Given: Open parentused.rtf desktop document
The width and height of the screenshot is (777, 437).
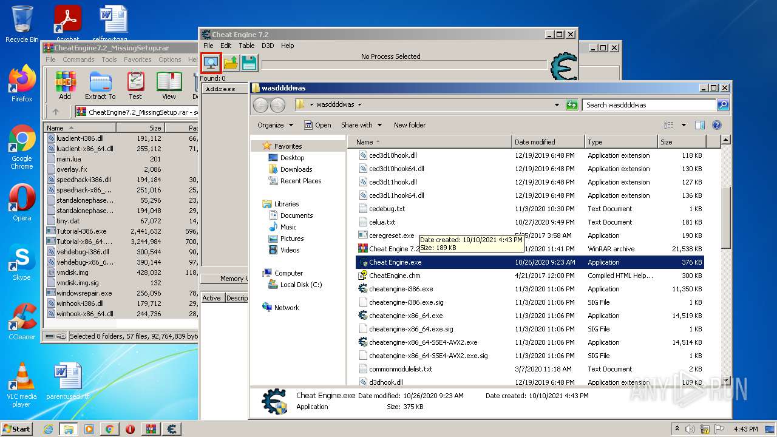Looking at the screenshot, I should tap(68, 381).
